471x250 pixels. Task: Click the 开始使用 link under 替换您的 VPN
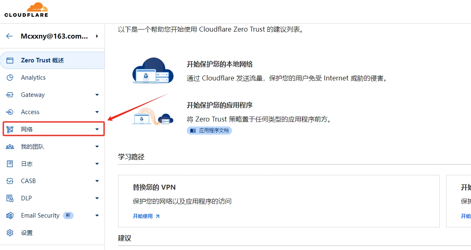(146, 216)
